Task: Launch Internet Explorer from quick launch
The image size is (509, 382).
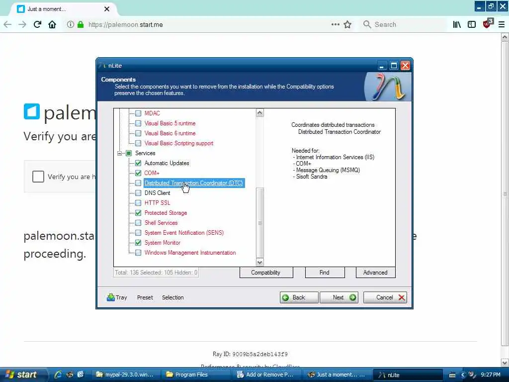Action: pos(58,375)
